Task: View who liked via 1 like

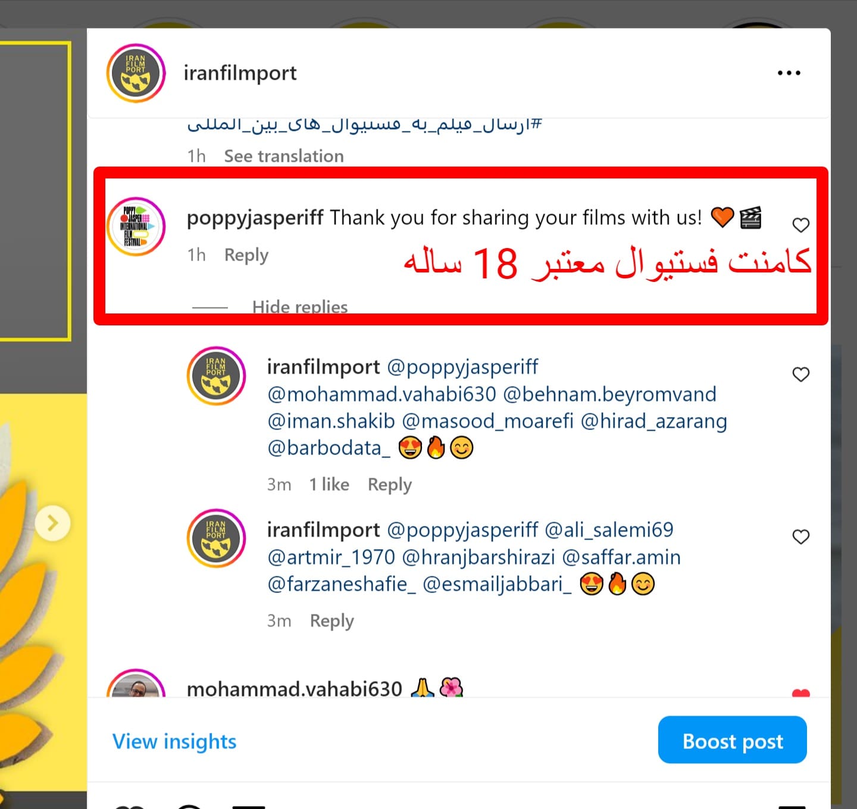Action: (329, 484)
